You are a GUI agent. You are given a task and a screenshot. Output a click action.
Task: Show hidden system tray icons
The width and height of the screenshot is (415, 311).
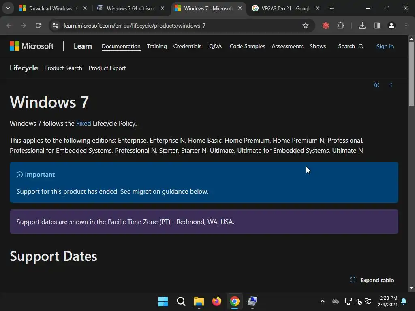tap(322, 301)
